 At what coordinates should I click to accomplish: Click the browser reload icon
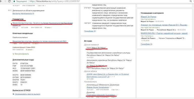point(9,1)
